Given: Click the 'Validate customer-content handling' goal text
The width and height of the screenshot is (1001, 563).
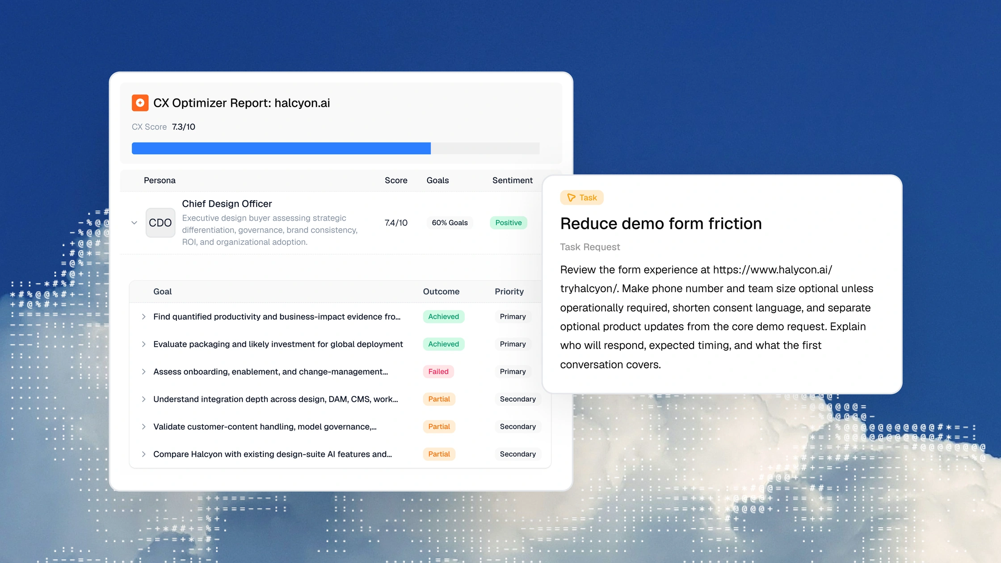Looking at the screenshot, I should click(265, 427).
